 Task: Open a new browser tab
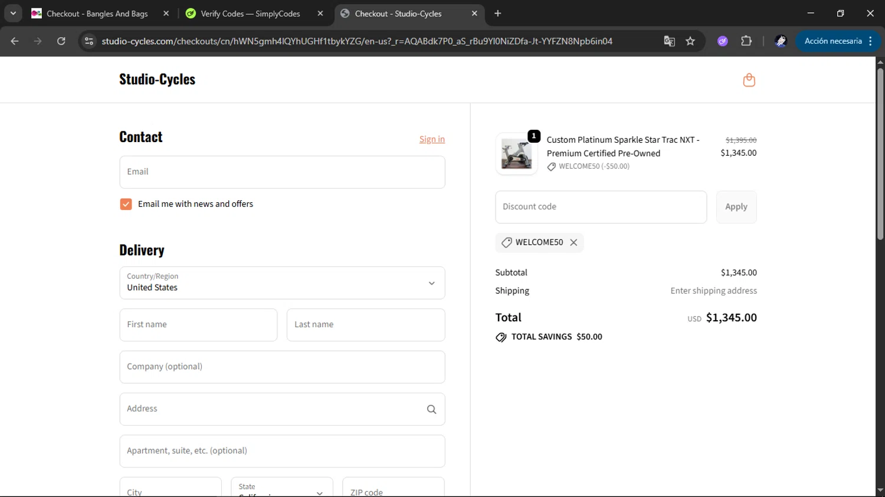tap(498, 14)
